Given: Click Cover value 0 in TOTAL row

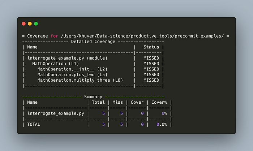Looking at the screenshot, I should (142, 124).
